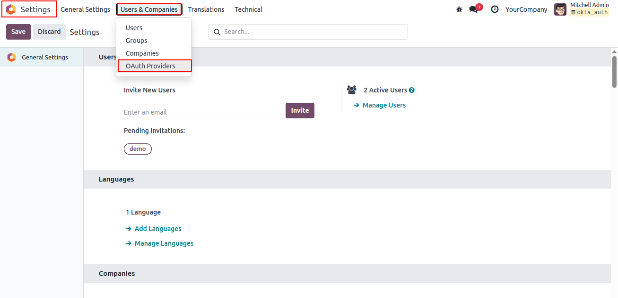Open the Manage Languages link

click(x=164, y=243)
